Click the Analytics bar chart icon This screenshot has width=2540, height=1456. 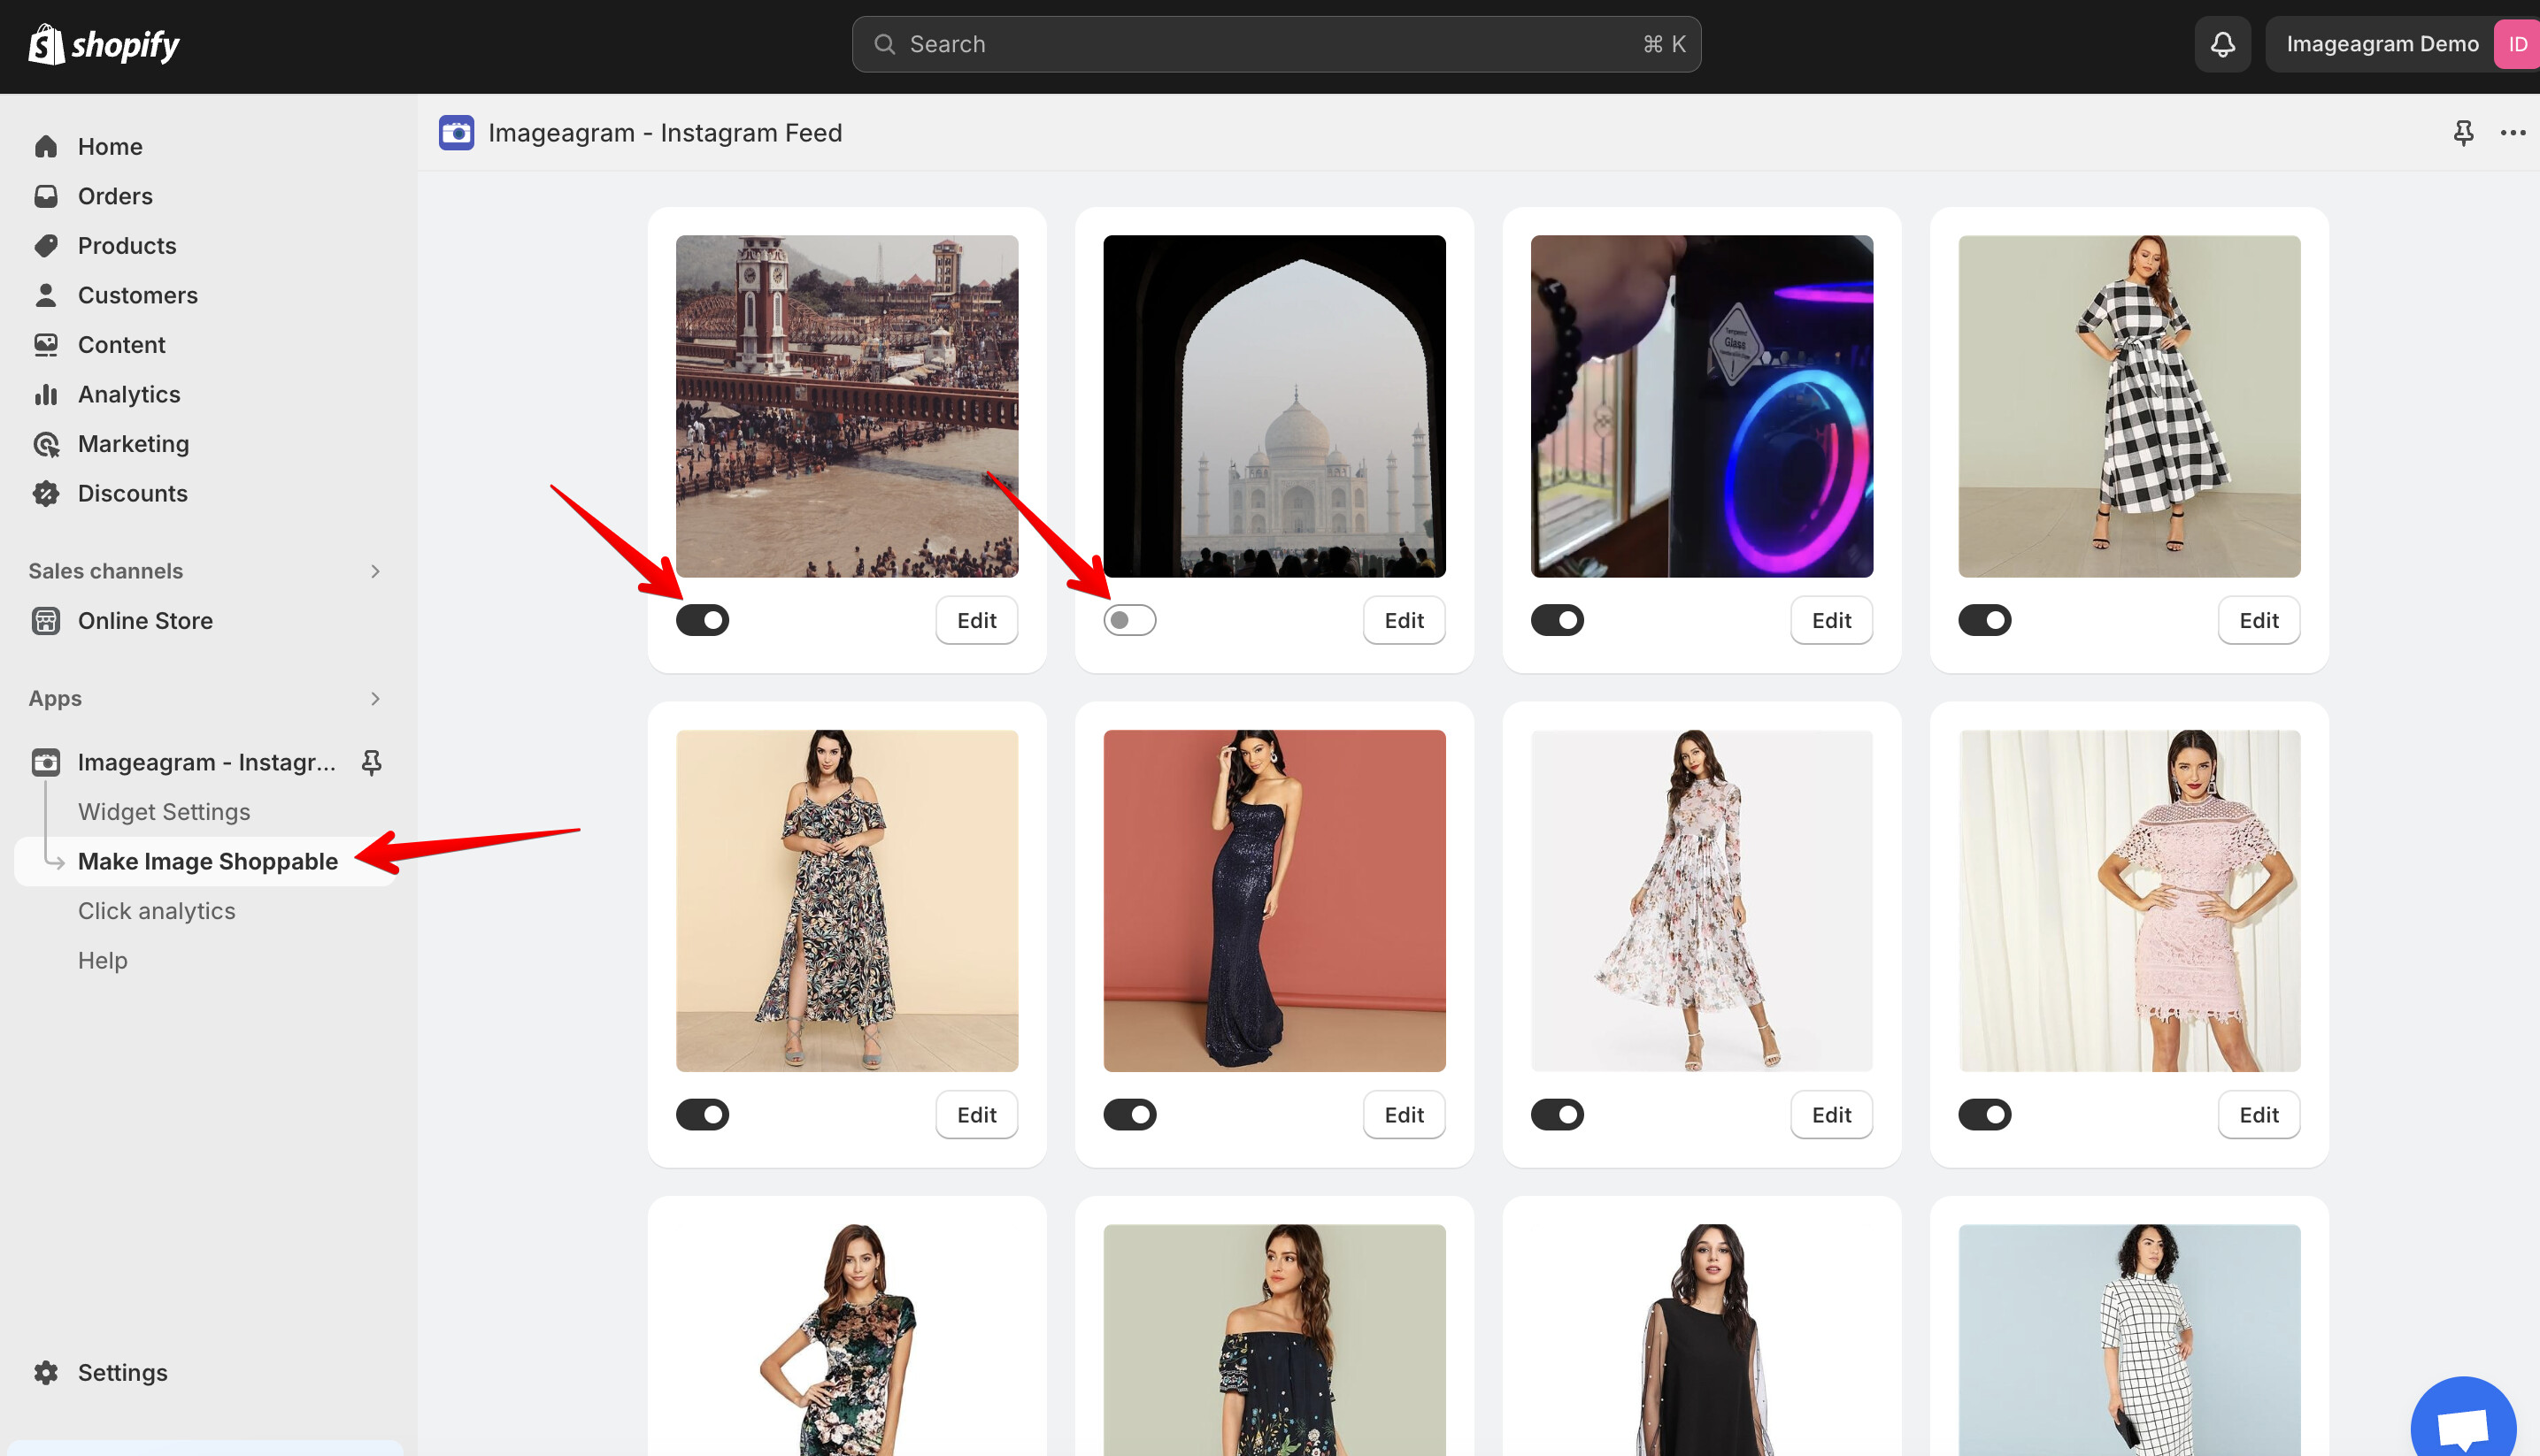(x=46, y=394)
